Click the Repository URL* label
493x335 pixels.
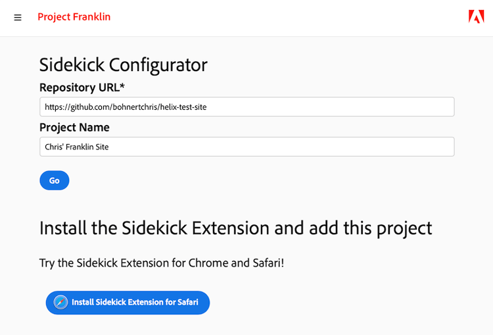pos(79,88)
